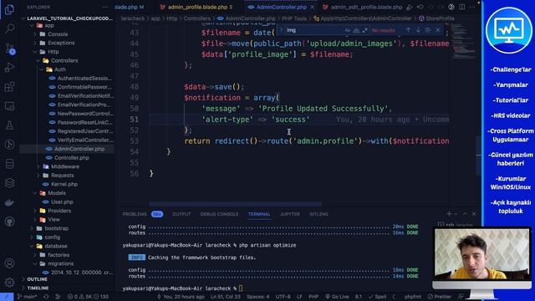Image resolution: width=535 pixels, height=301 pixels.
Task: Open the GitHub view icon
Action: point(9,222)
